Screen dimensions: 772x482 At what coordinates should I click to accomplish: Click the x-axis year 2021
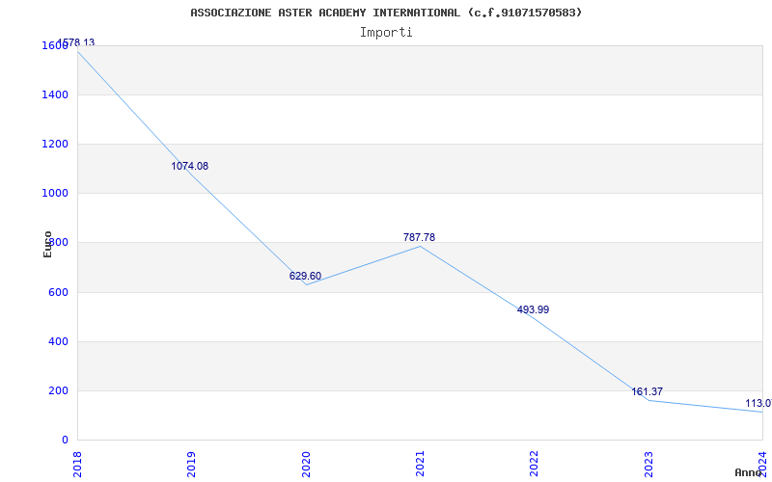420,465
